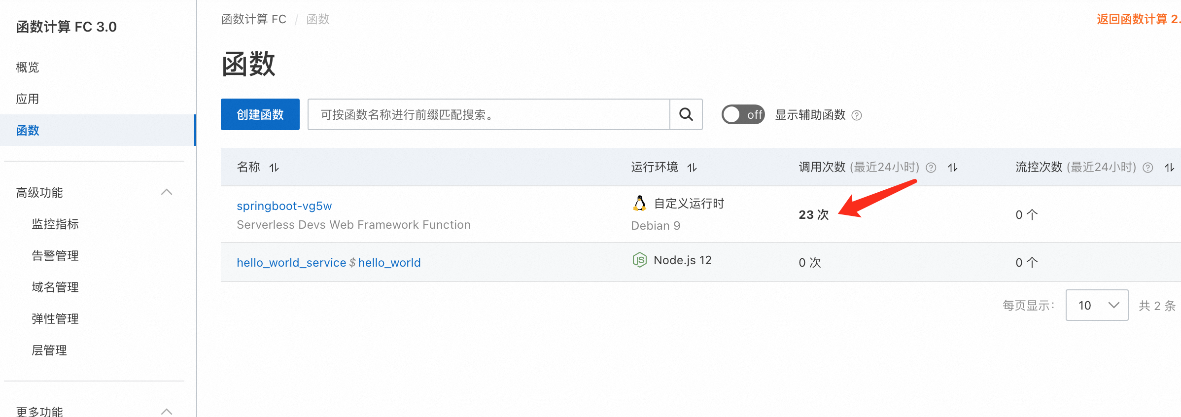Viewport: 1181px width, 417px height.
Task: Click 0 个 throttle count for hello_world
Action: coord(1027,262)
